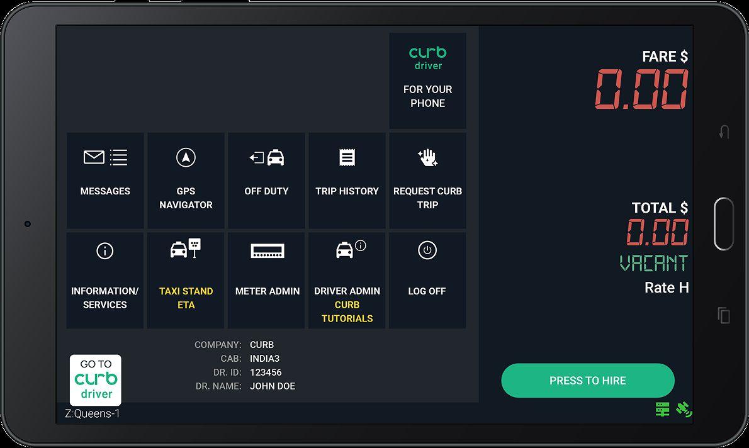Click the green satellite GPS status icon
This screenshot has height=448, width=749.
[684, 410]
